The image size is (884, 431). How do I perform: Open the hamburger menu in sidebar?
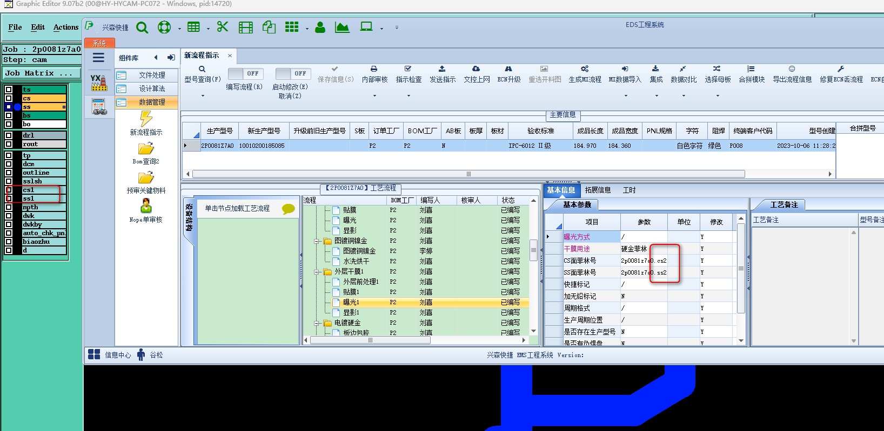point(98,58)
